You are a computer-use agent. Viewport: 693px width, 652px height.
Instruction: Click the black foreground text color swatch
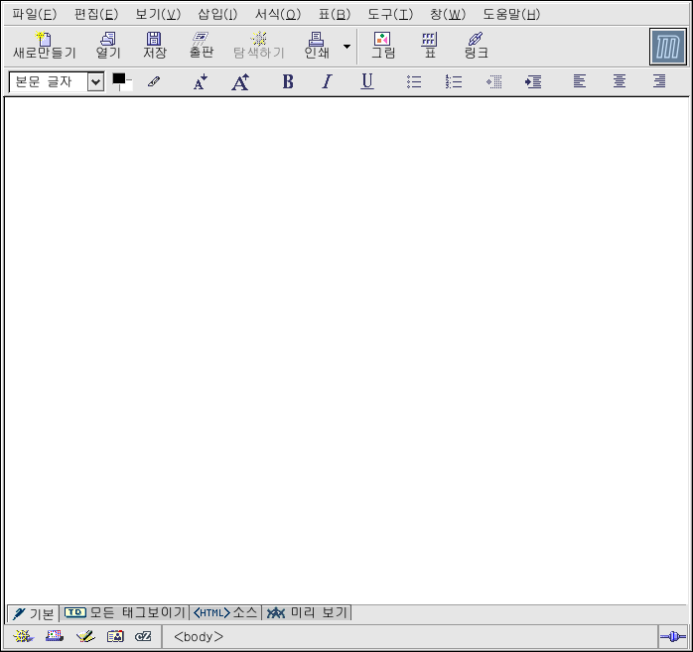pos(119,79)
